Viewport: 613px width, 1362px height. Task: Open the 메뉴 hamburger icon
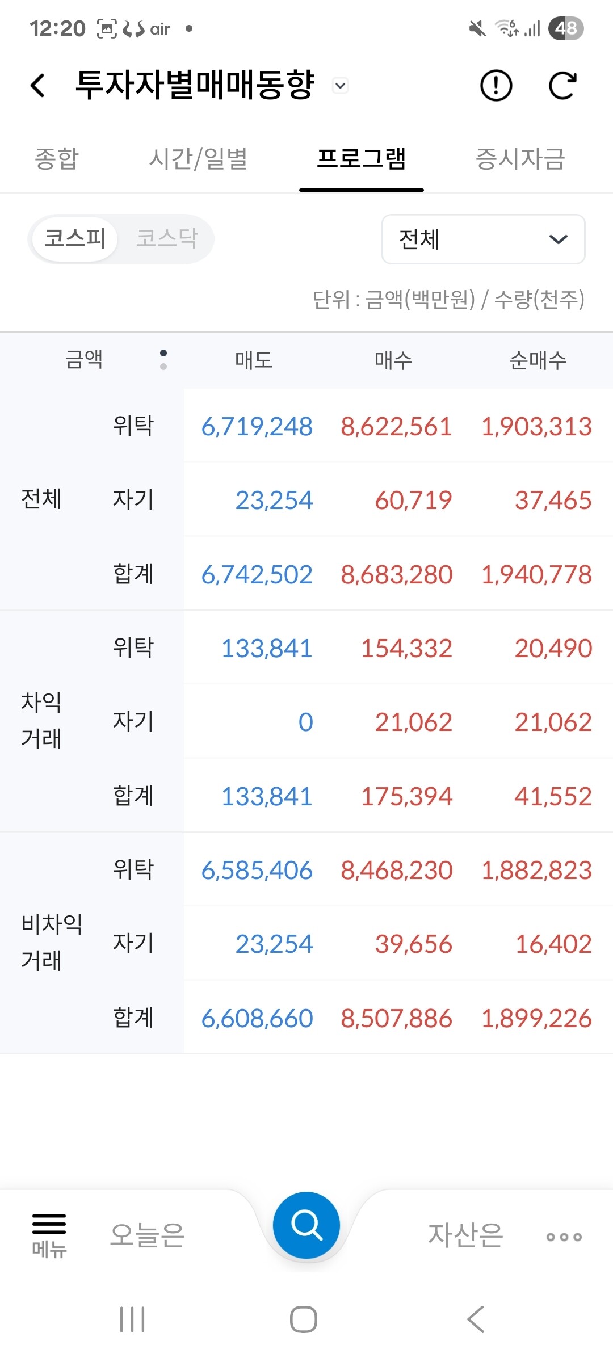49,1235
